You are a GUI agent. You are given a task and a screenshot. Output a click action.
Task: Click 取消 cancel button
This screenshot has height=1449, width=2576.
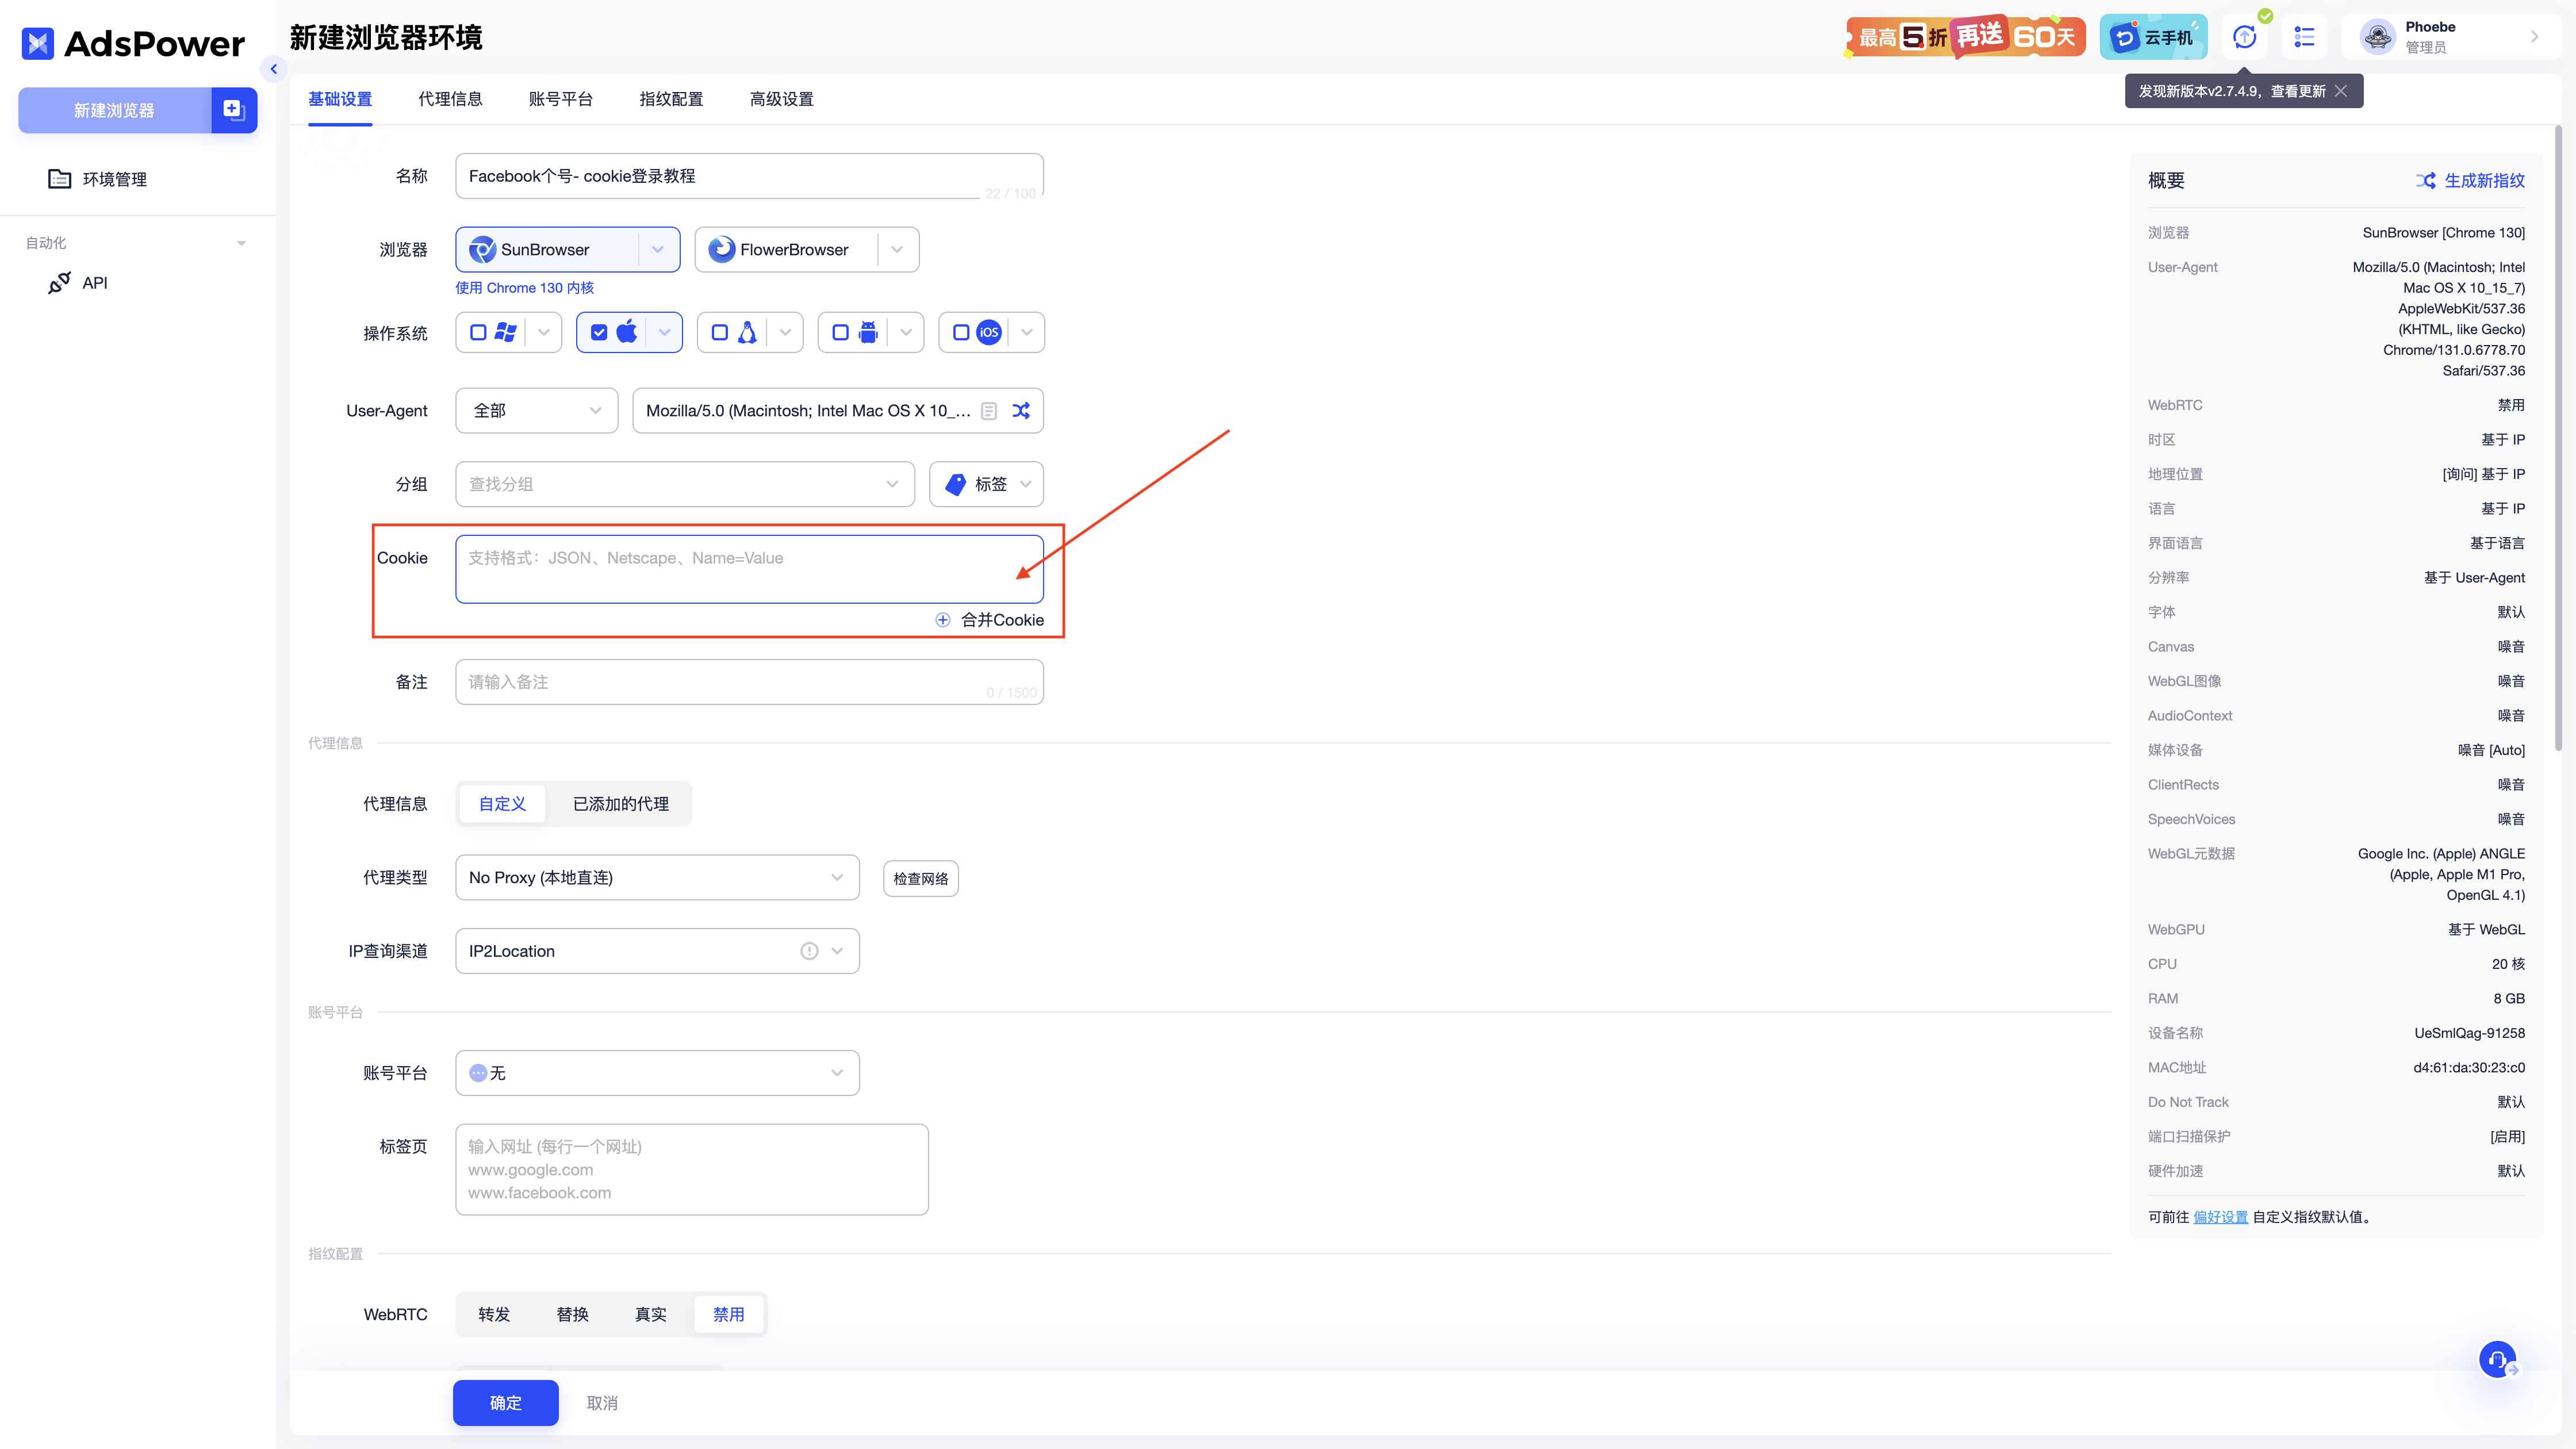click(602, 1403)
